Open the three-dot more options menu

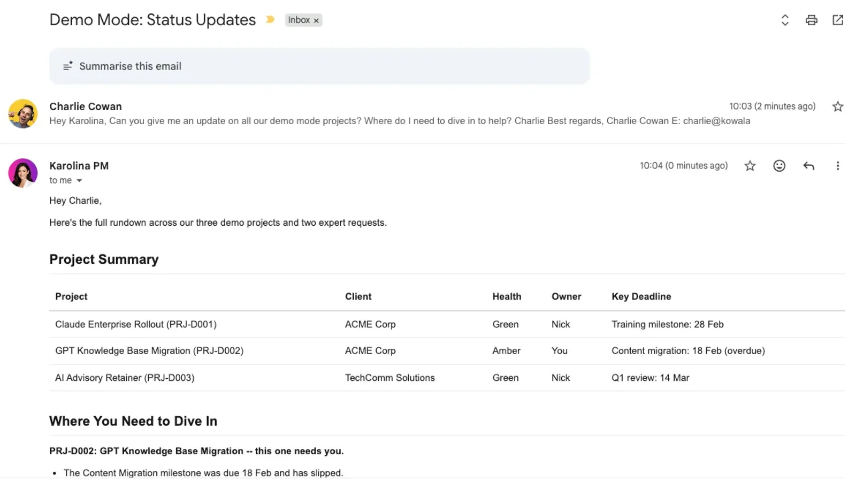838,166
